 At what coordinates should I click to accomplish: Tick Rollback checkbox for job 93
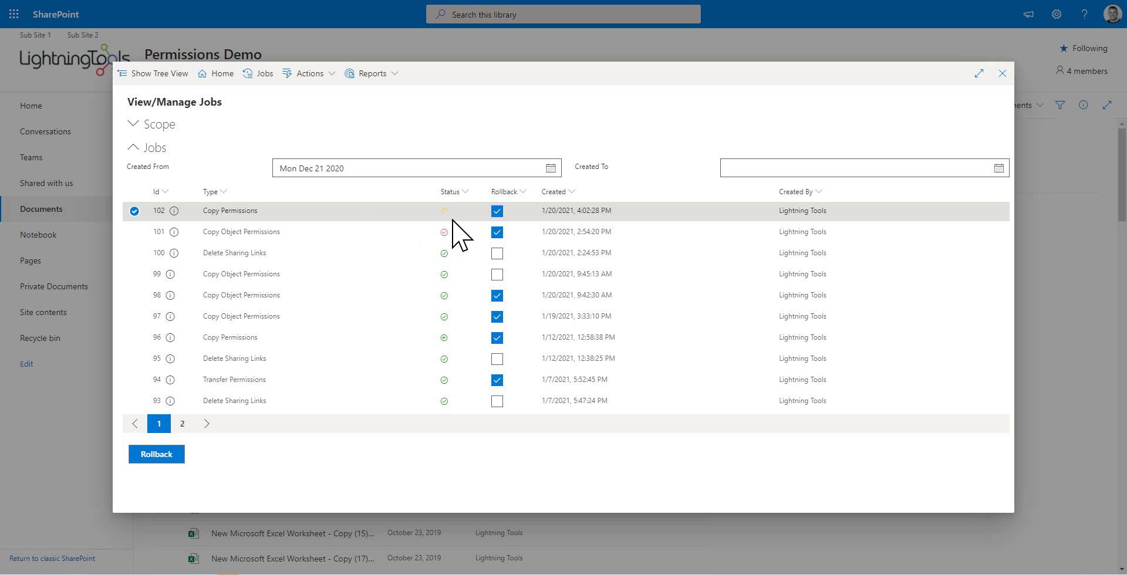point(497,401)
